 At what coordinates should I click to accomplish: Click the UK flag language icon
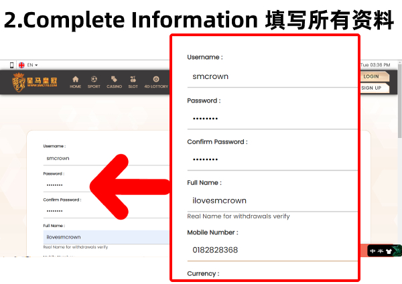coord(21,65)
